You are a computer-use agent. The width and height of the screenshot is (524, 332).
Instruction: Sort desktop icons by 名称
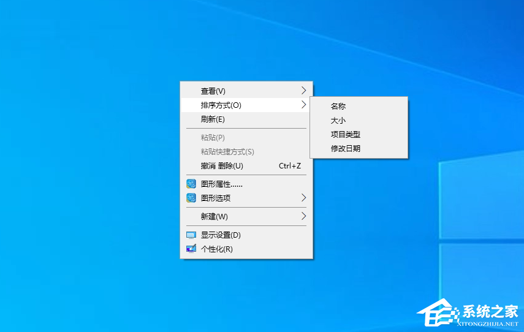click(x=338, y=106)
